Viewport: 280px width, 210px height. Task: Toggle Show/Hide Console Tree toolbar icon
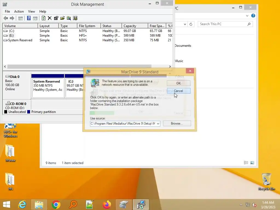point(20,18)
